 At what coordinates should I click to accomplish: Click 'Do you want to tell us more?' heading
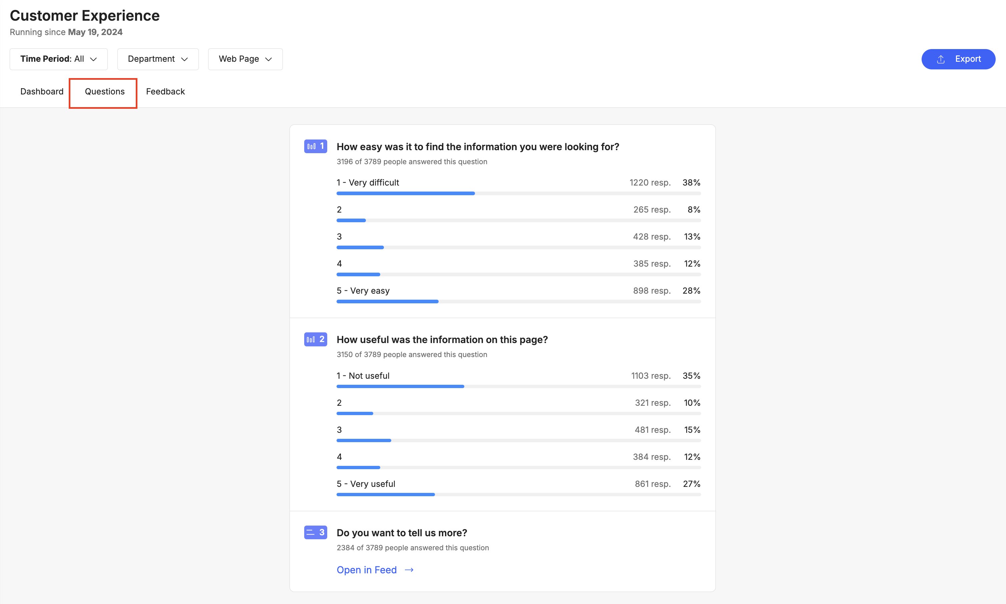402,533
